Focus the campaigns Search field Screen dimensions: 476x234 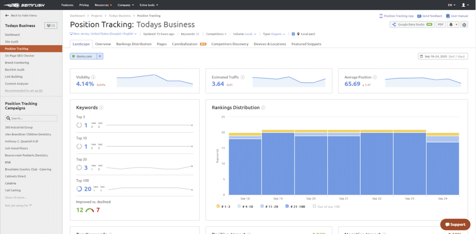click(31, 118)
